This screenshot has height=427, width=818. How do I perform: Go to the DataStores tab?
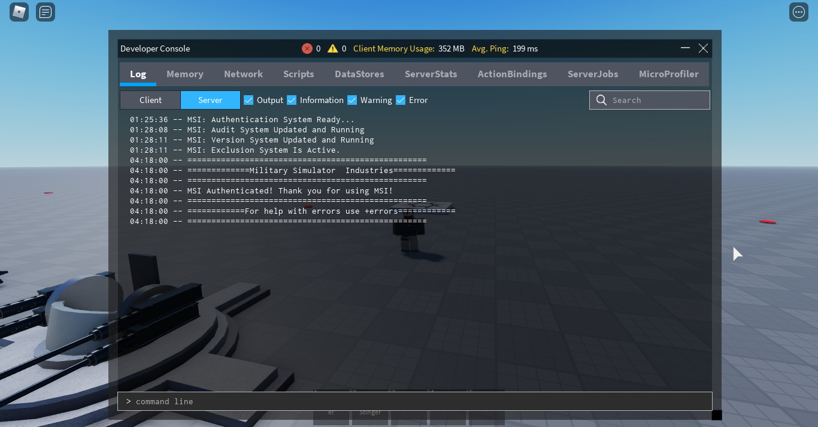pos(359,74)
